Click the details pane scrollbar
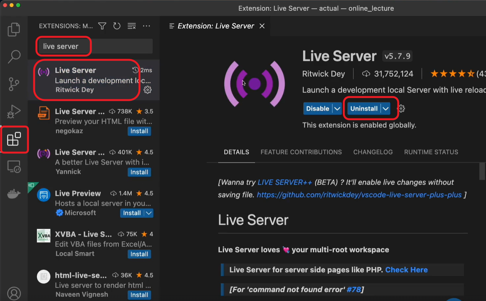 pyautogui.click(x=482, y=171)
